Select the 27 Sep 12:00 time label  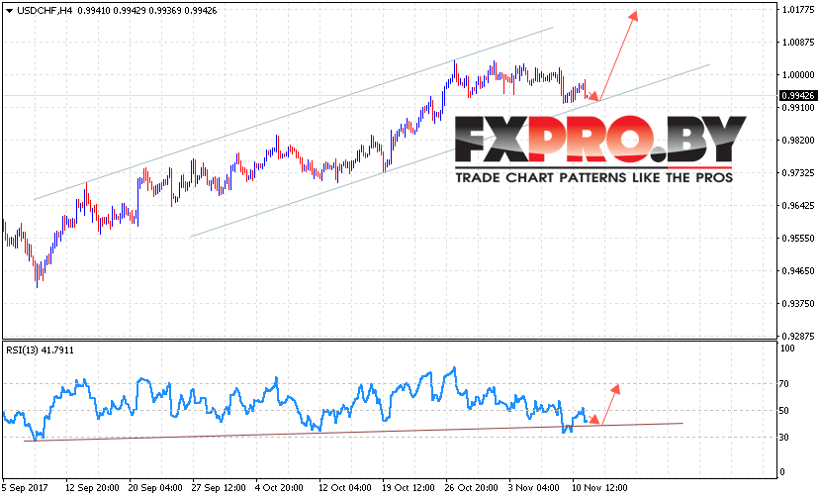pos(219,488)
